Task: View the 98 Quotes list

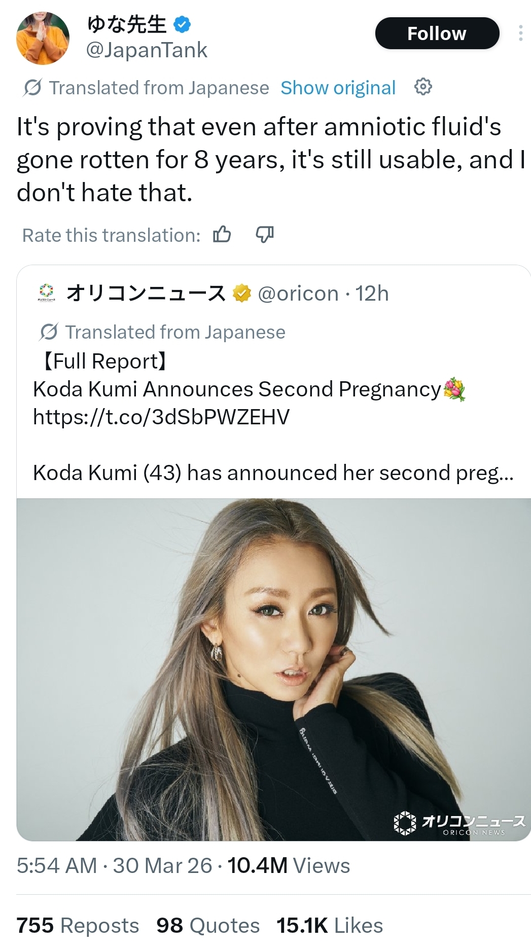Action: click(208, 925)
